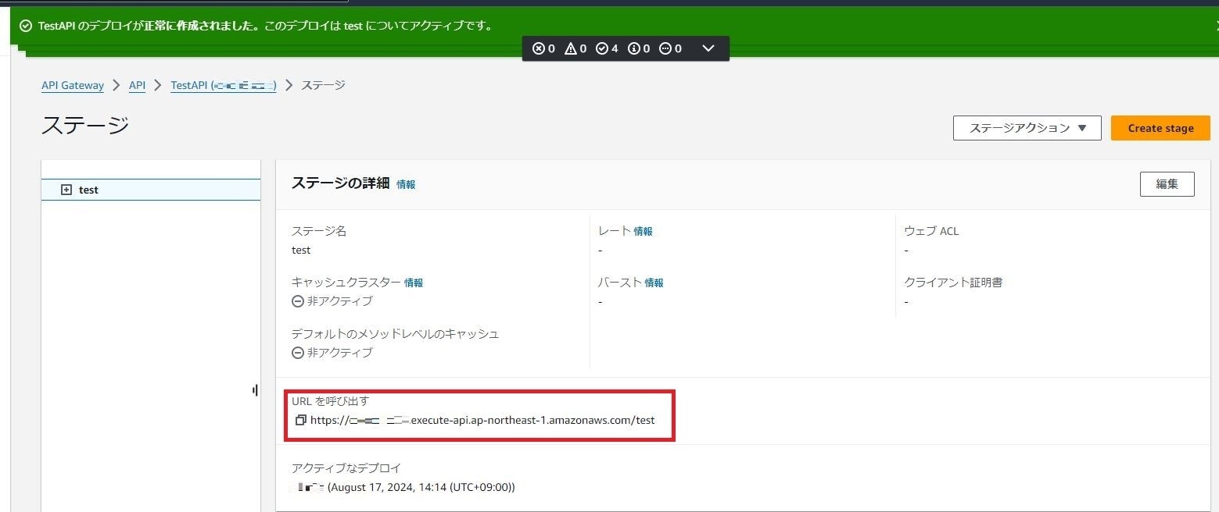Go to API breadcrumb link
Viewport: 1219px width, 512px height.
[x=138, y=85]
